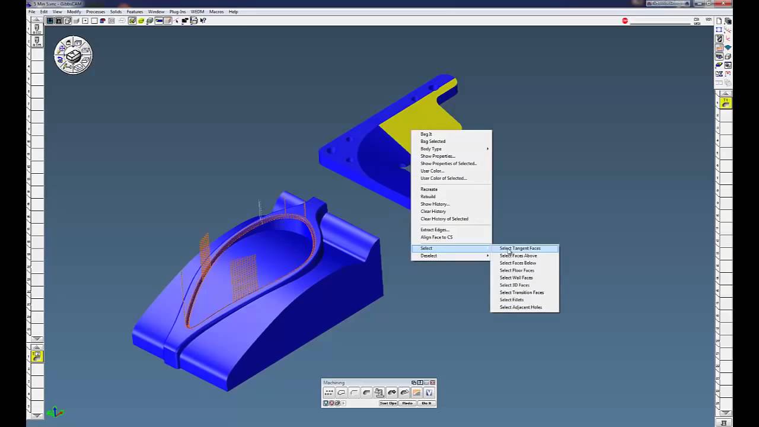Open the Tool Manager drill icon
The image size is (759, 427).
719,39
